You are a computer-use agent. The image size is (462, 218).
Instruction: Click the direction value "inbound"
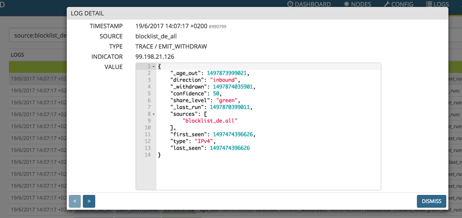(224, 80)
